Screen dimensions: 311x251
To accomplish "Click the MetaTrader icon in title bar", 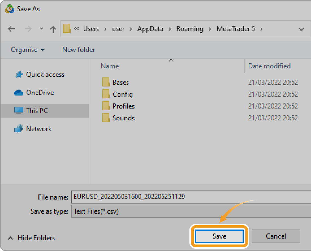I will click(x=10, y=9).
